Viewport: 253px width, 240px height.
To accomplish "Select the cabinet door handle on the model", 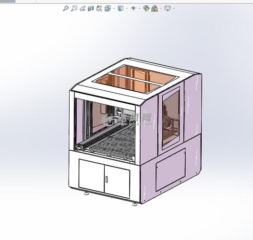I will pos(107,179).
